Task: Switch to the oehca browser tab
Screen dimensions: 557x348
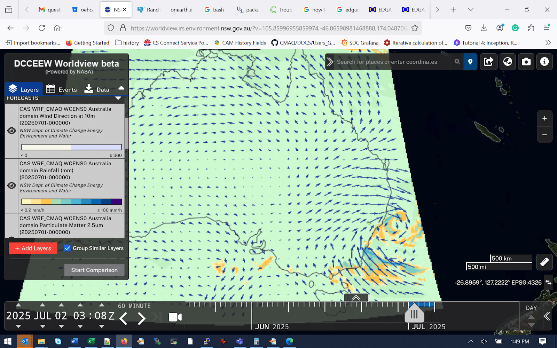Action: pos(83,10)
